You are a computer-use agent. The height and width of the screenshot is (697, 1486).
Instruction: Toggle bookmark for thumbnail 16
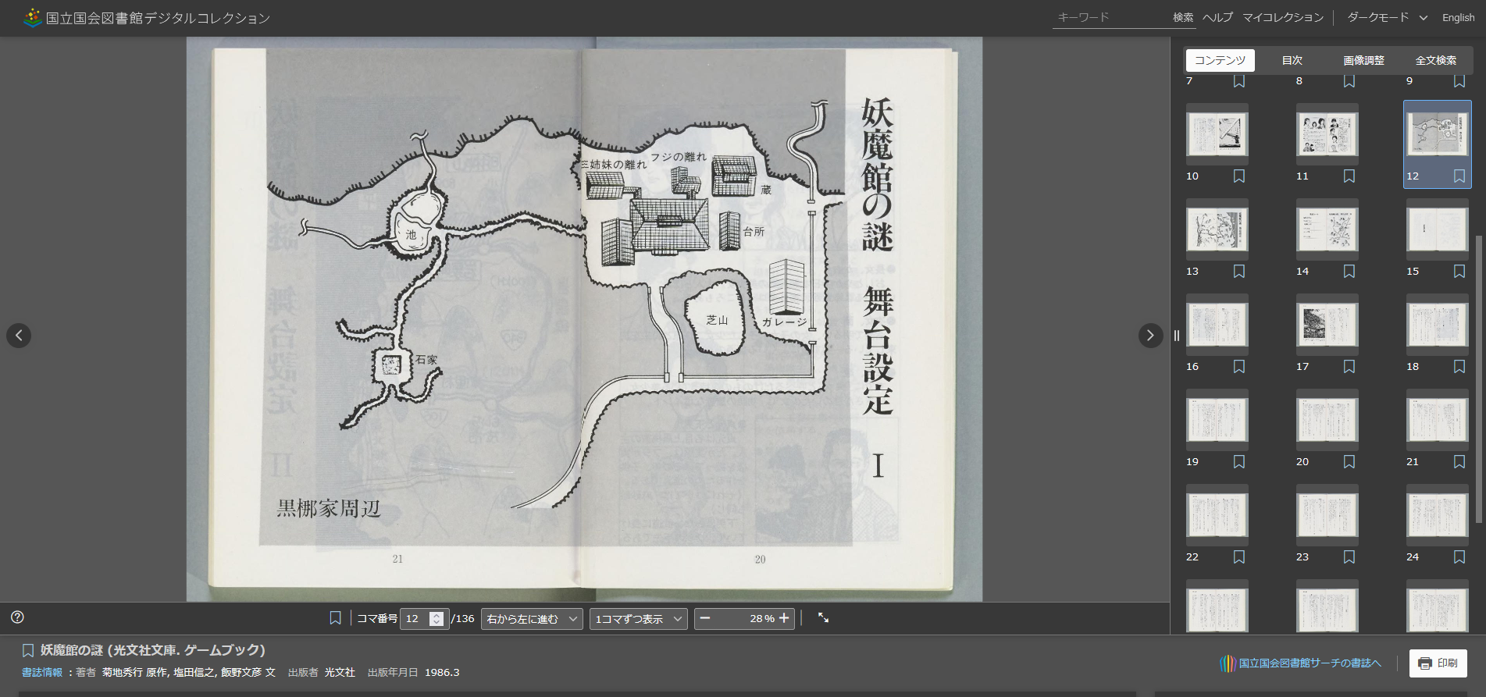pyautogui.click(x=1239, y=367)
